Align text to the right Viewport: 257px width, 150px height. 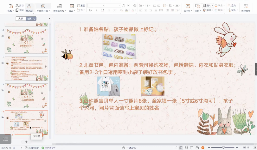(151, 10)
